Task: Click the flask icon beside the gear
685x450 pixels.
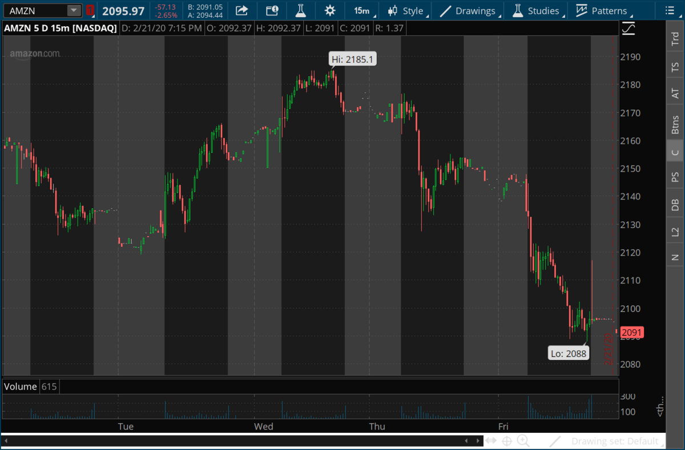Action: 300,10
